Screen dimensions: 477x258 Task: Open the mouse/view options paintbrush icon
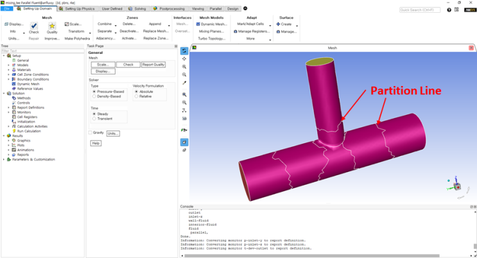click(184, 130)
